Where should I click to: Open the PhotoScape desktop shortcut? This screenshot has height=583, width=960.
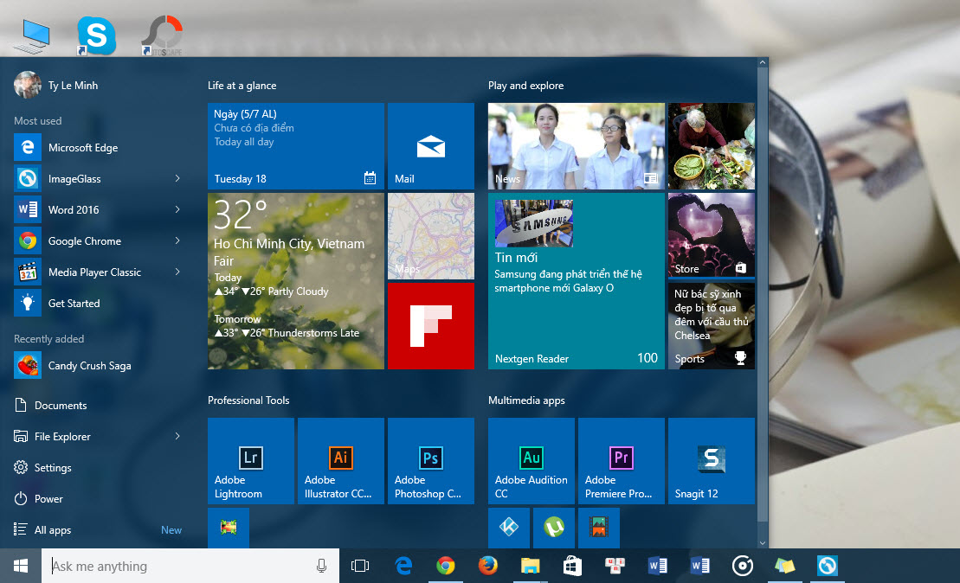coord(163,35)
